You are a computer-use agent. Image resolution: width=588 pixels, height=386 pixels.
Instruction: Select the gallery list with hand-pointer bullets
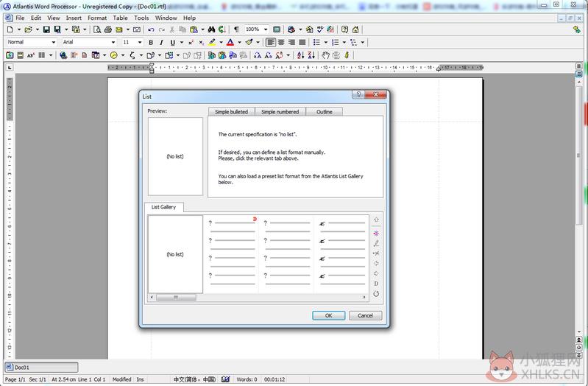tap(341, 253)
